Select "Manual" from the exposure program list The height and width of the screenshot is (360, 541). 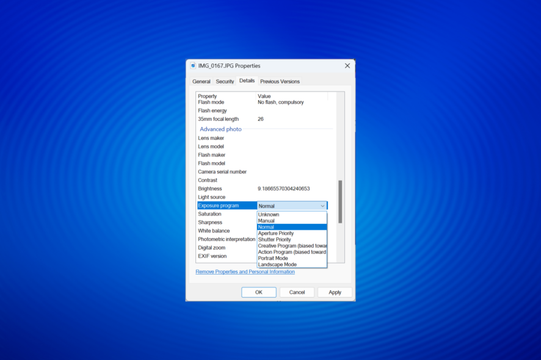[269, 220]
